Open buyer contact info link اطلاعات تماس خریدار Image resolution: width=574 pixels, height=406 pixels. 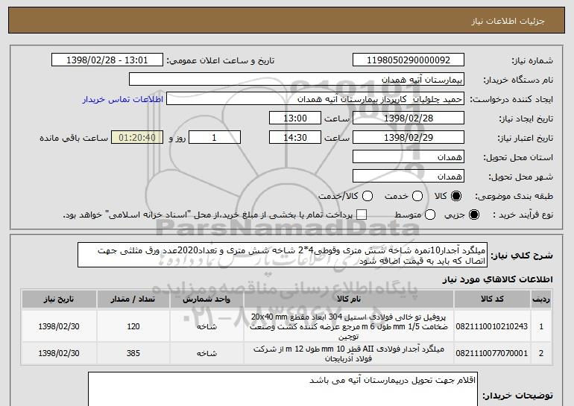tap(123, 100)
